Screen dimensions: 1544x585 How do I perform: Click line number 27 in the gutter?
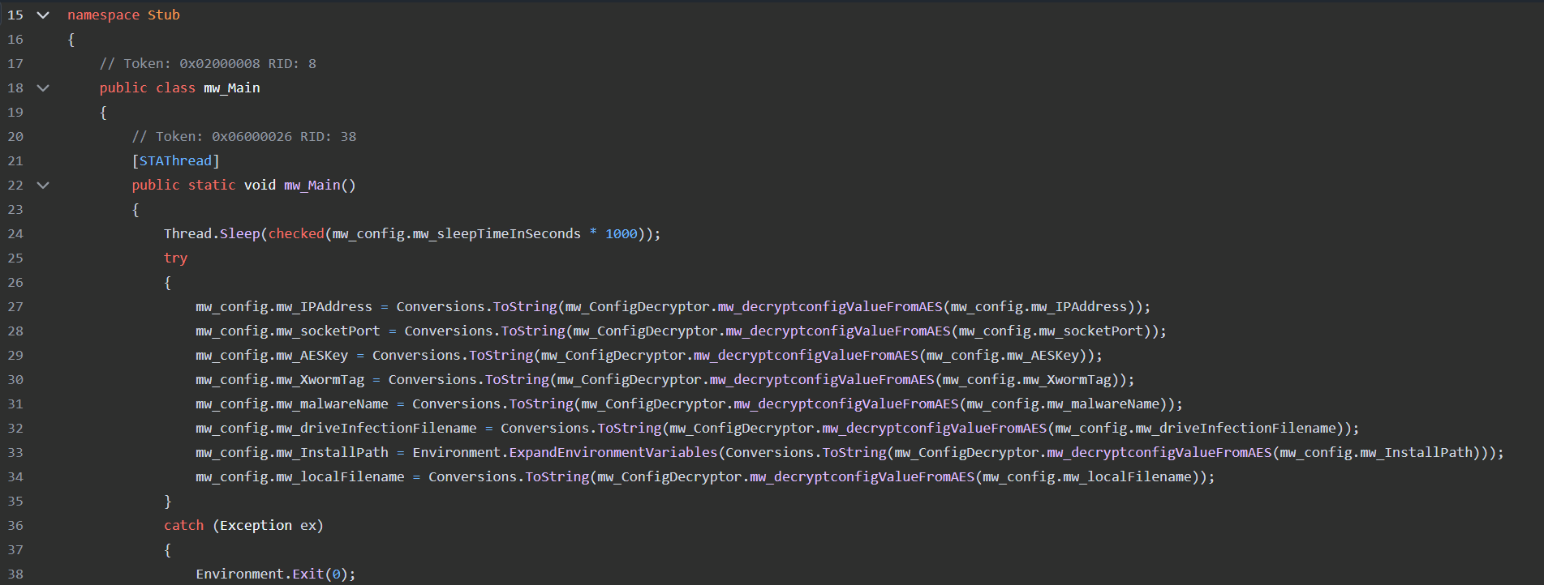coord(15,307)
